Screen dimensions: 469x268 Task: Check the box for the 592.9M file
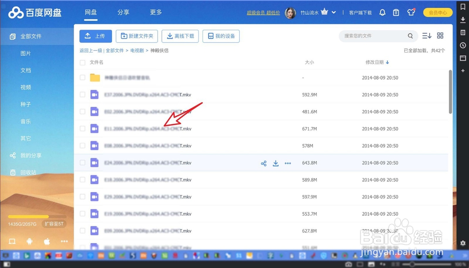coord(83,95)
